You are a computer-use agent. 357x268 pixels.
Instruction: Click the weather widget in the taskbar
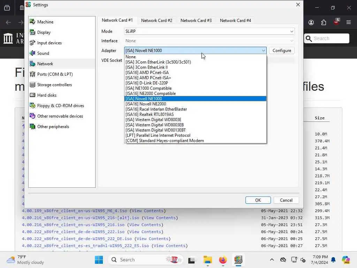pos(25,260)
